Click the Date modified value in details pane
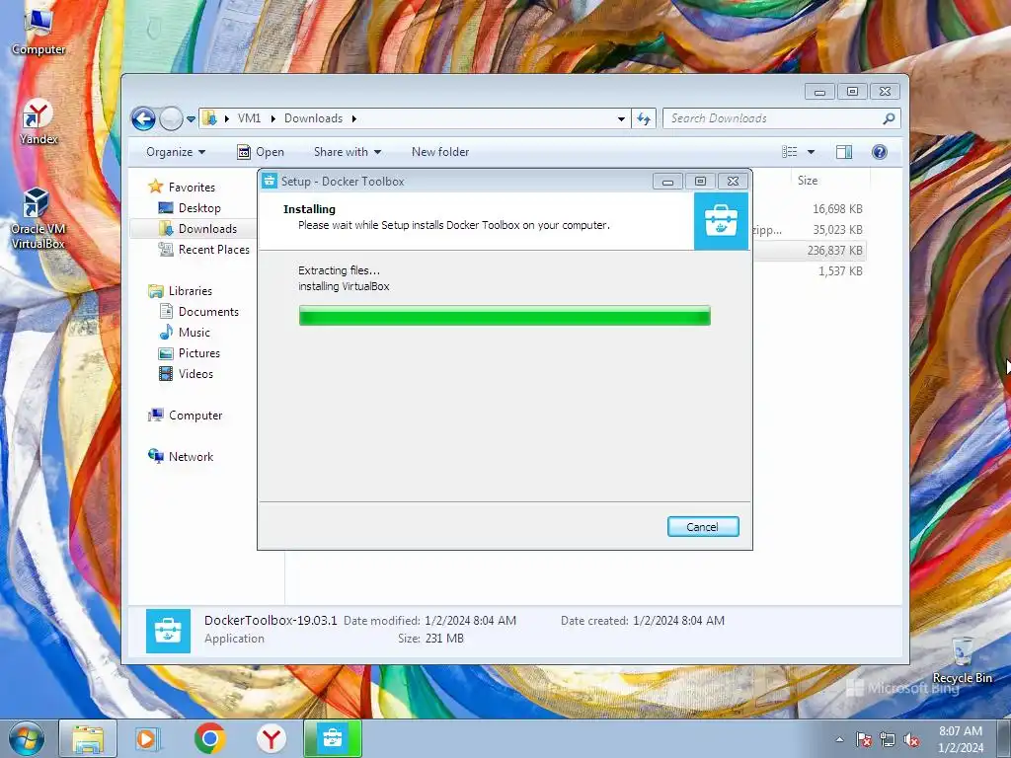 tap(470, 621)
